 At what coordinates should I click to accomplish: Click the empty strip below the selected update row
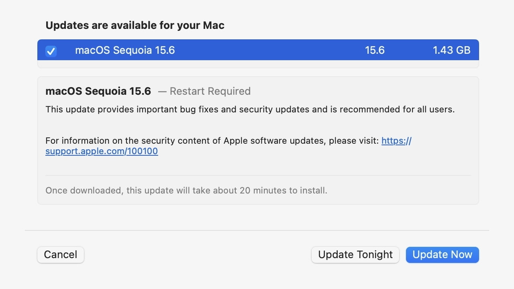(x=258, y=64)
